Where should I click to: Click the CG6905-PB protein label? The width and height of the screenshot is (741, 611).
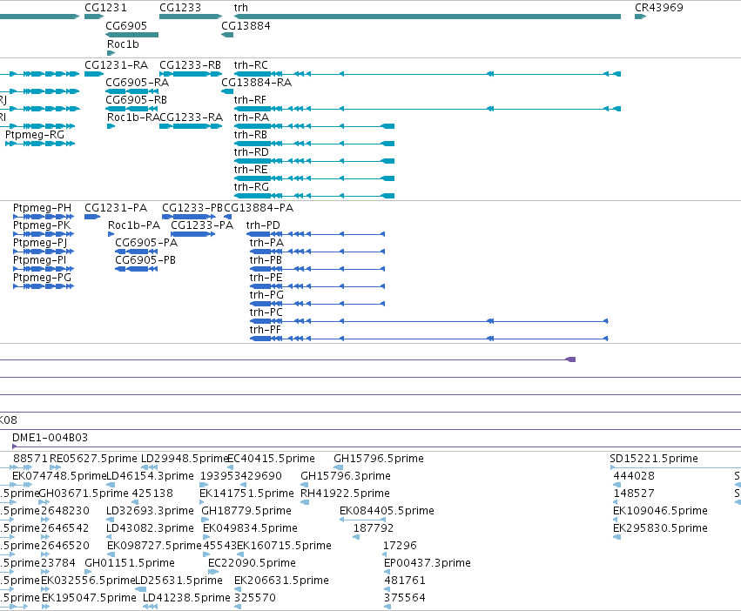click(x=145, y=260)
